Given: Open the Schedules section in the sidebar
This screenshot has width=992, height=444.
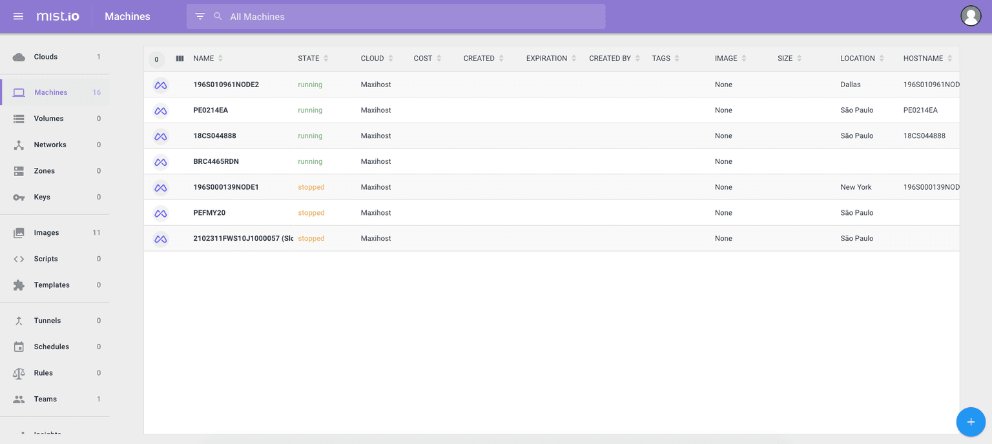Looking at the screenshot, I should 51,347.
